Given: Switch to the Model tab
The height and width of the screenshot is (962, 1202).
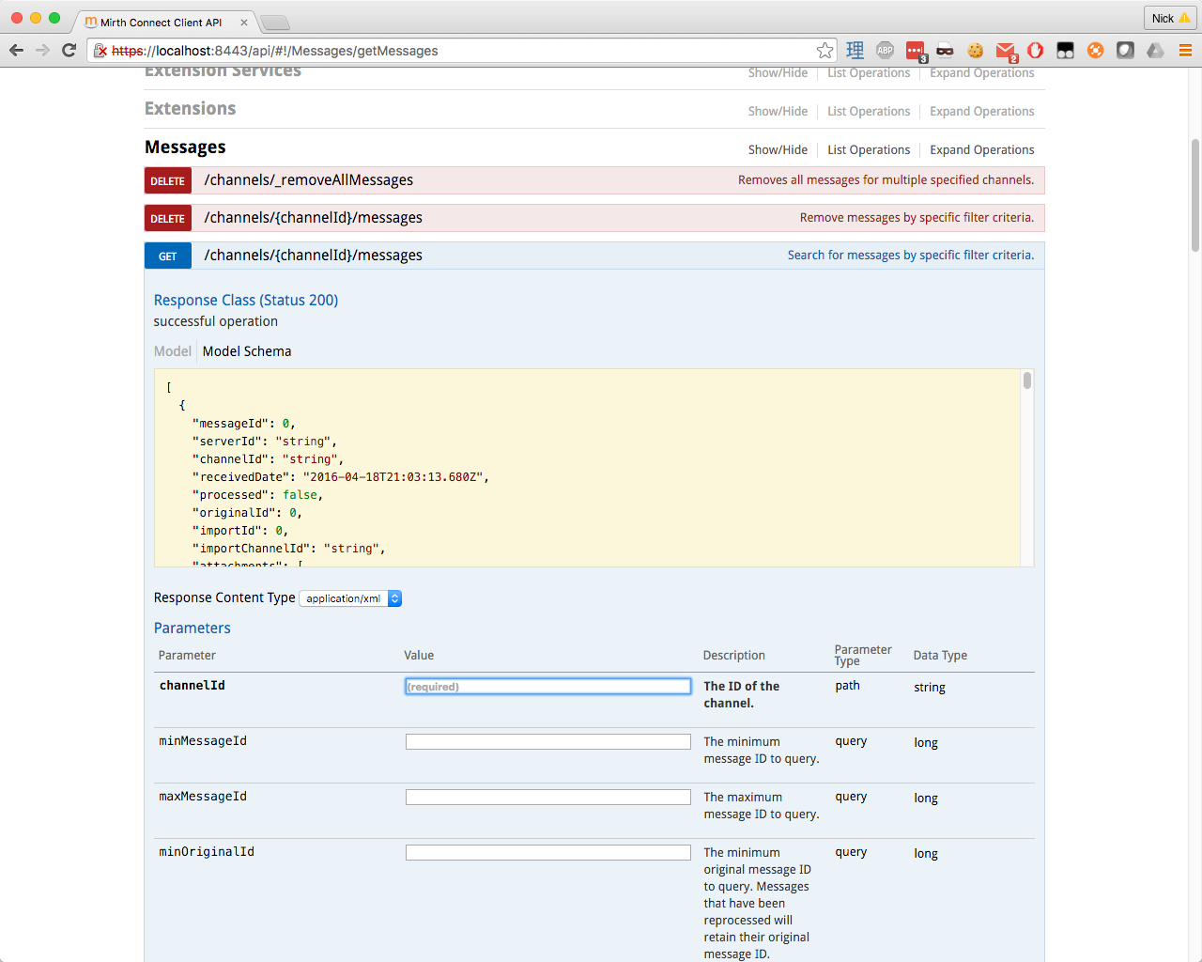Looking at the screenshot, I should [x=173, y=351].
